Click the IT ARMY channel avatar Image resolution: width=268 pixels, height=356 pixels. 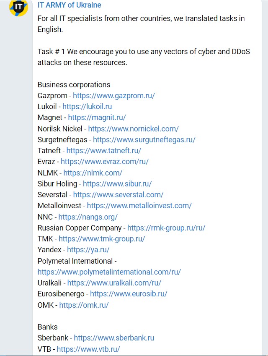click(x=18, y=8)
